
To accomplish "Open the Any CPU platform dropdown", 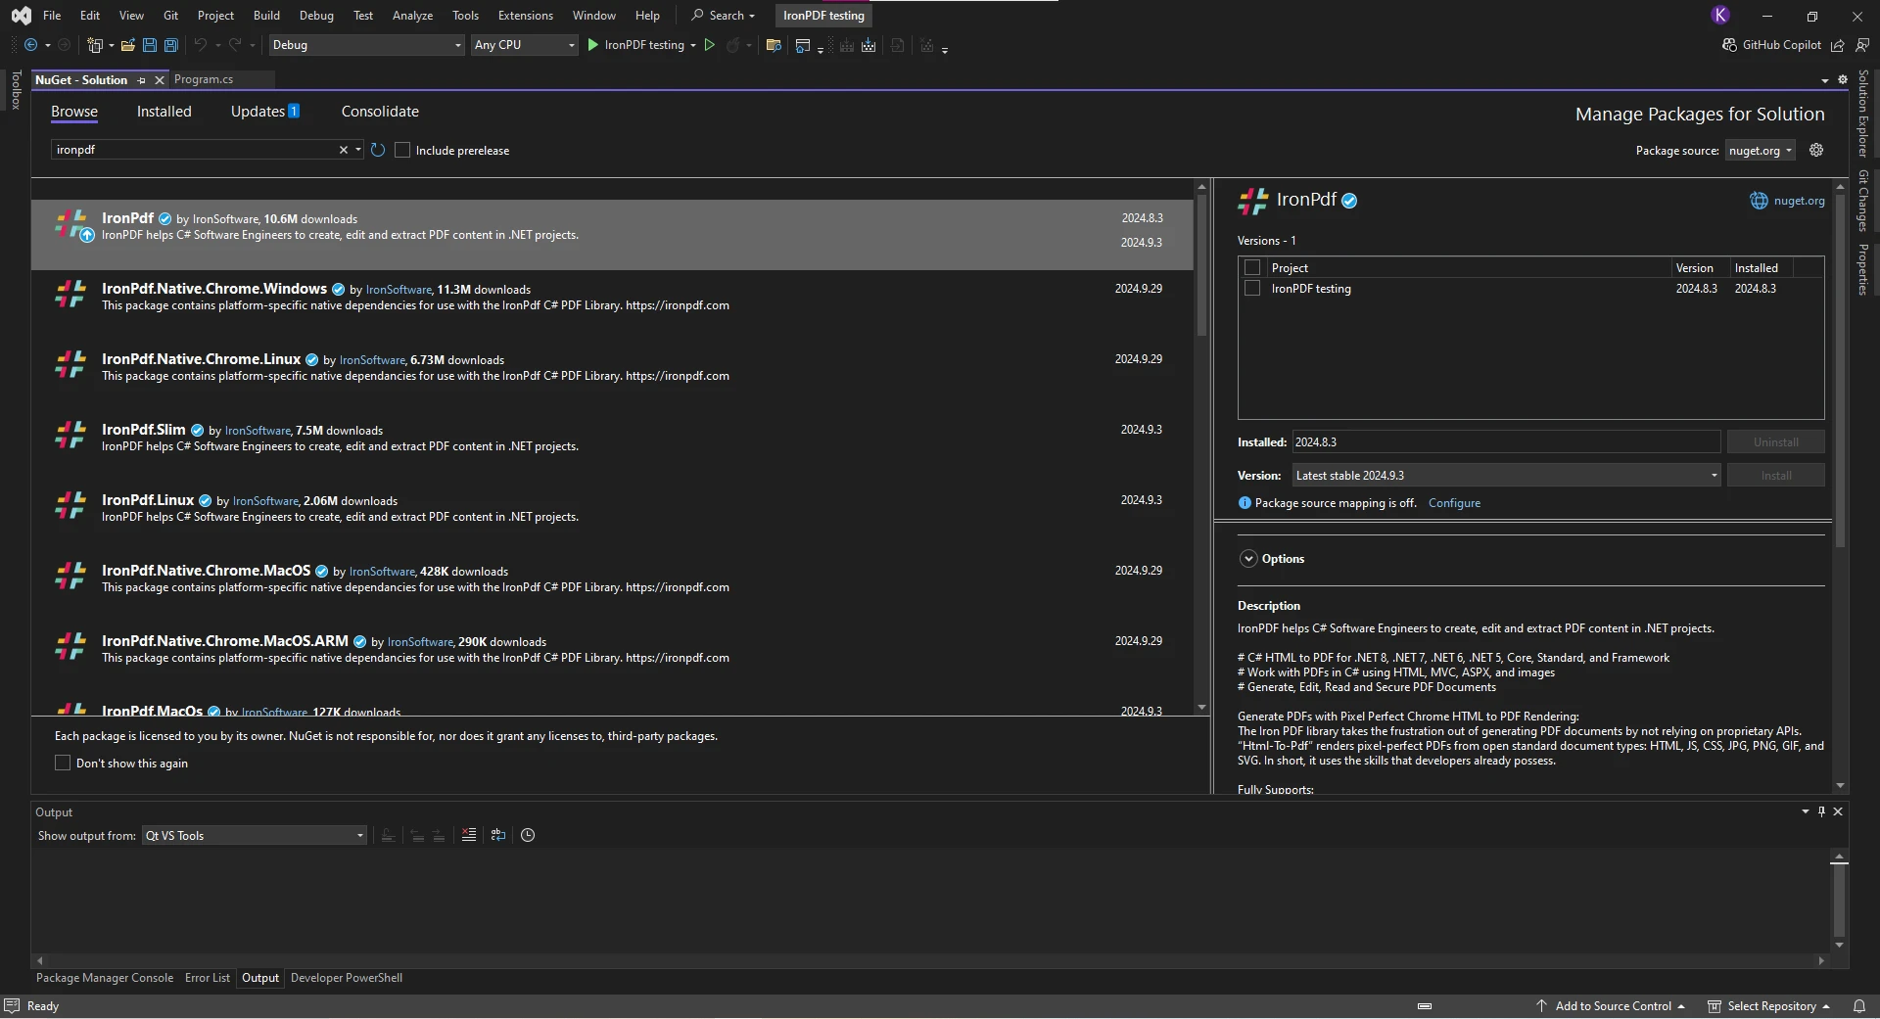I will (x=525, y=45).
